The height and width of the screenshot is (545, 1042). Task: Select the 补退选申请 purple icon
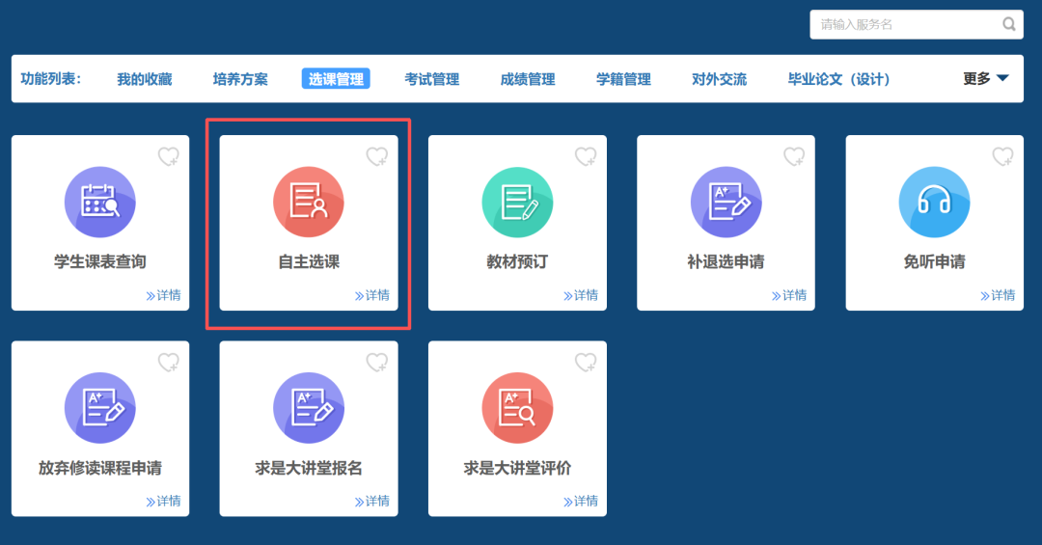(726, 202)
